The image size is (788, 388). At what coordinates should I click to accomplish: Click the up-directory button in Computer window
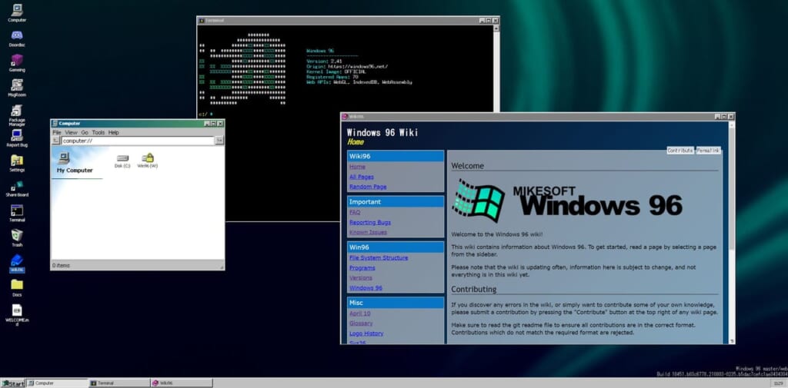(x=56, y=141)
